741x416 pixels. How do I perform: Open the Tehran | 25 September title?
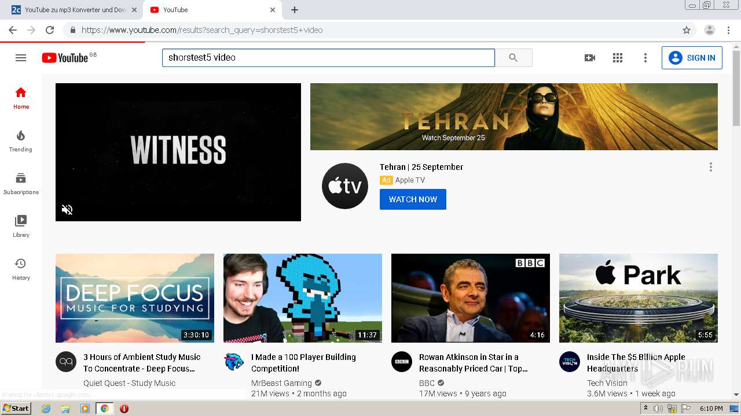[x=421, y=167]
